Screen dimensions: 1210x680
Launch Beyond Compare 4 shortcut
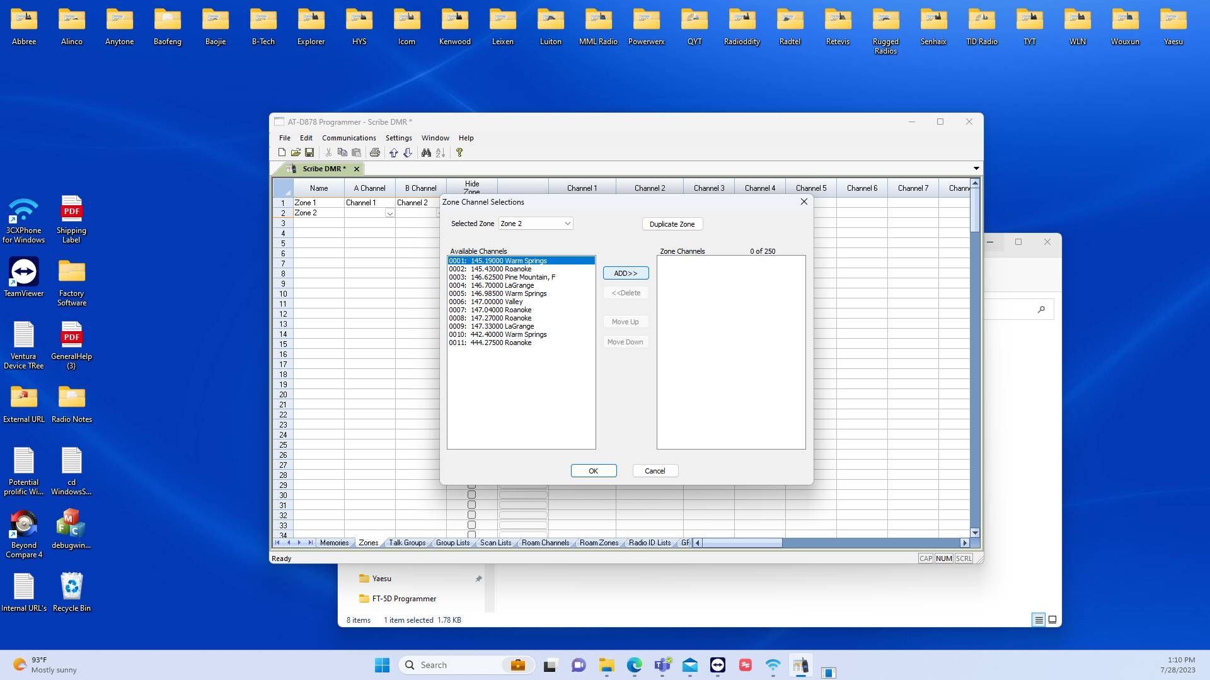tap(24, 534)
